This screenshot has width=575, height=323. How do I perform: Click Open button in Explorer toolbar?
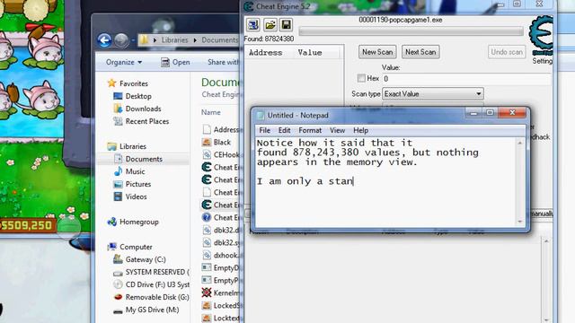coord(175,62)
